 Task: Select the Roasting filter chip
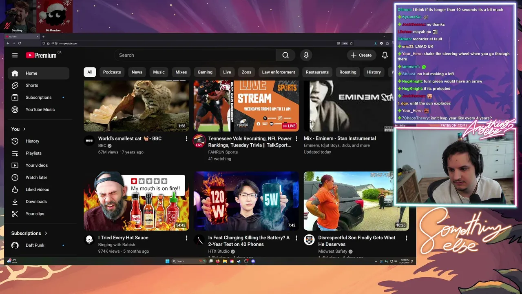[348, 72]
